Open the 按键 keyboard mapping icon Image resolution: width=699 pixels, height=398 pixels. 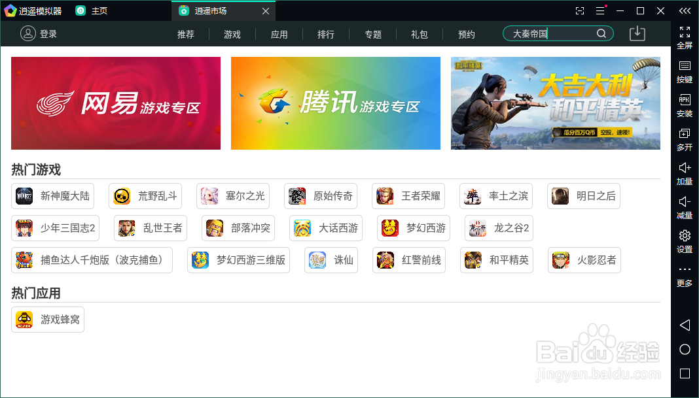685,66
